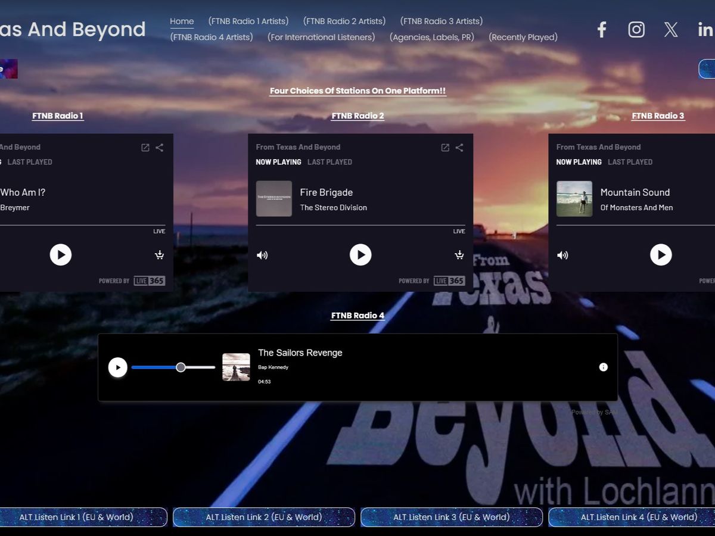Click the FTNB Radio 4 heading link

(357, 316)
